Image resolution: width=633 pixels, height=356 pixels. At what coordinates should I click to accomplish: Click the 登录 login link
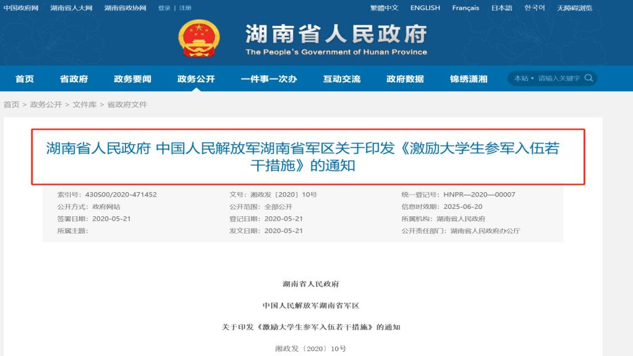click(163, 8)
